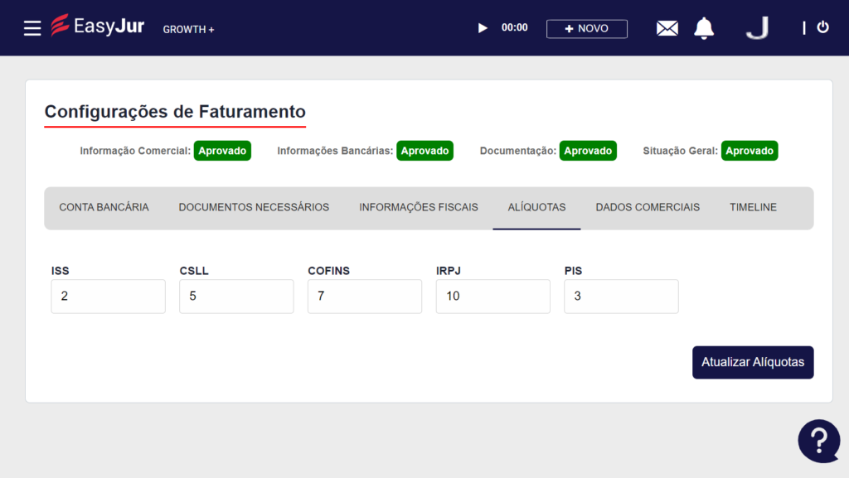This screenshot has height=478, width=849.
Task: Click Situação Geral Aprovado badge
Action: (750, 151)
